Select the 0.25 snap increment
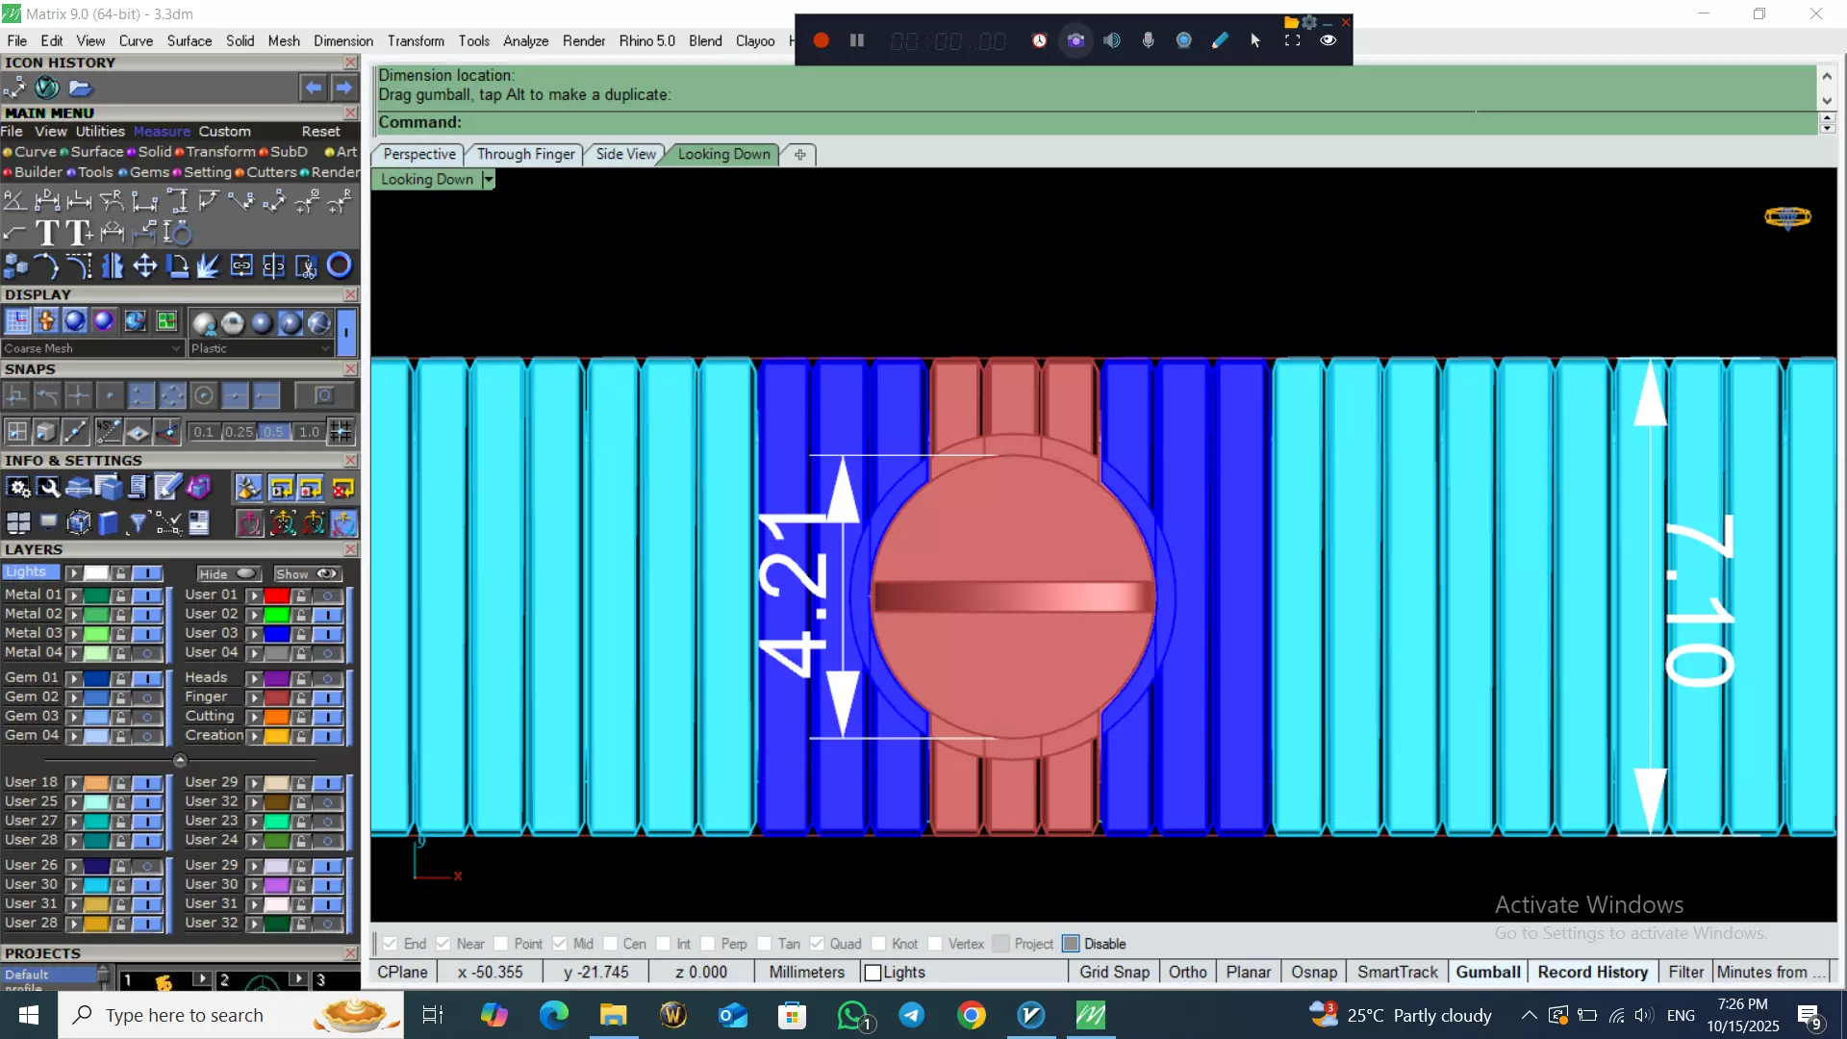1847x1039 pixels. (239, 432)
